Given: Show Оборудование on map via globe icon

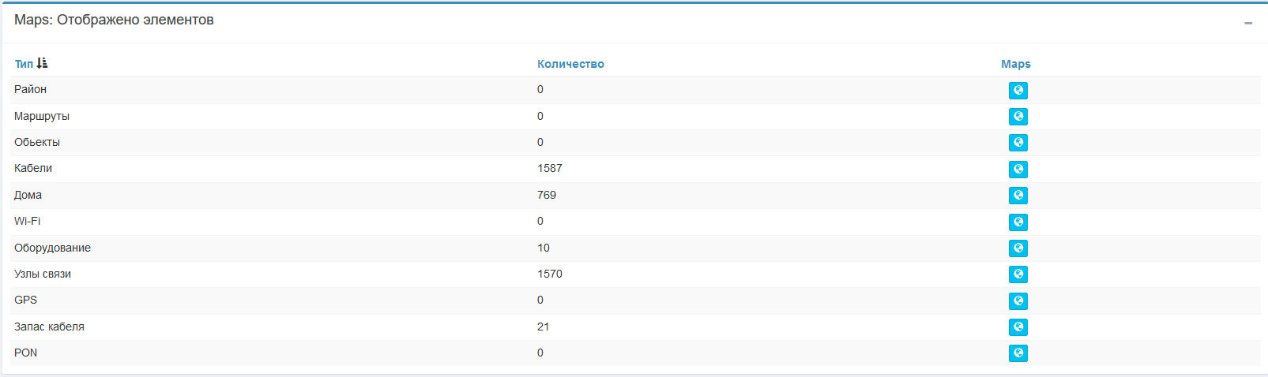Looking at the screenshot, I should [1018, 248].
